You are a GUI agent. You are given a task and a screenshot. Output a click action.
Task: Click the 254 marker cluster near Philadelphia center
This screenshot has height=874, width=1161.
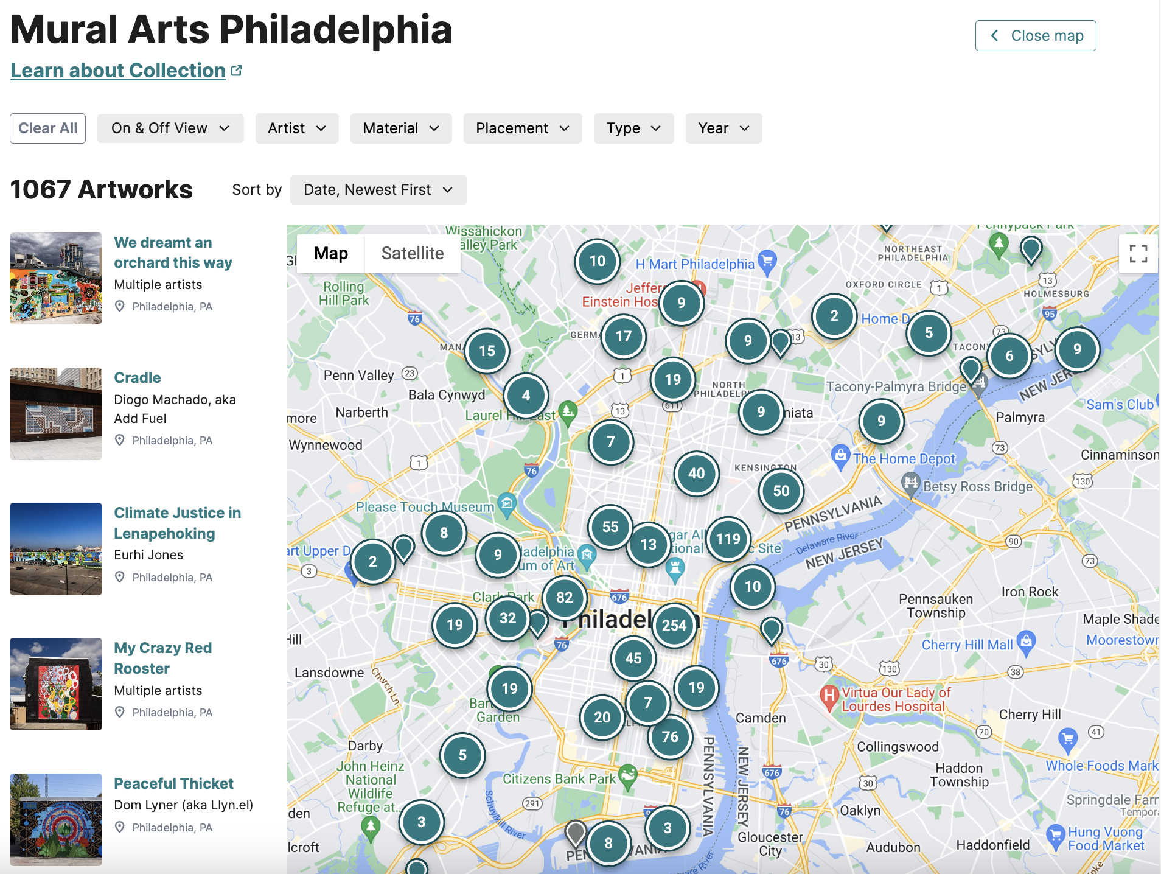coord(674,624)
